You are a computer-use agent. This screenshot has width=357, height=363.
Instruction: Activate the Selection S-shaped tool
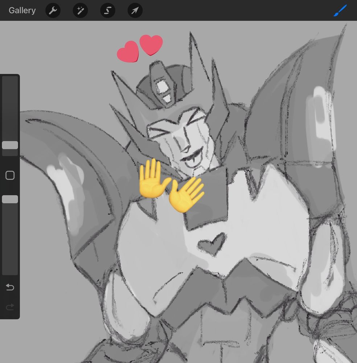108,11
